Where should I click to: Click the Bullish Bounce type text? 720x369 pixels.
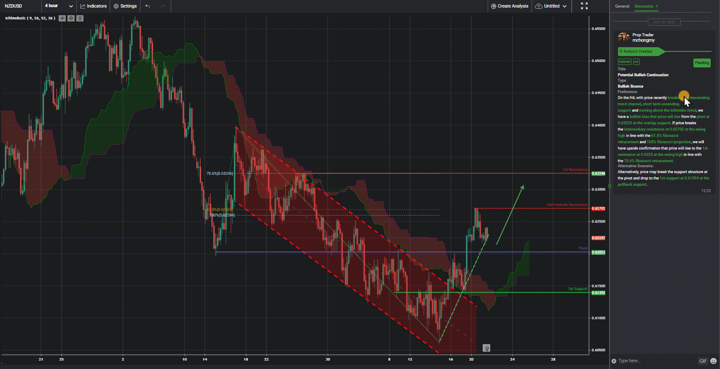(630, 86)
